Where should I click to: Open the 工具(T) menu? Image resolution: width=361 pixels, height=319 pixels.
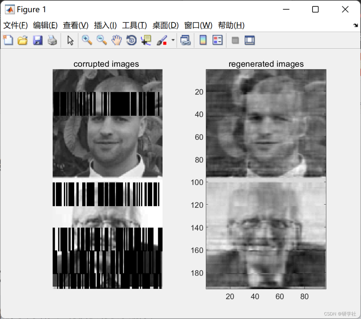point(134,25)
